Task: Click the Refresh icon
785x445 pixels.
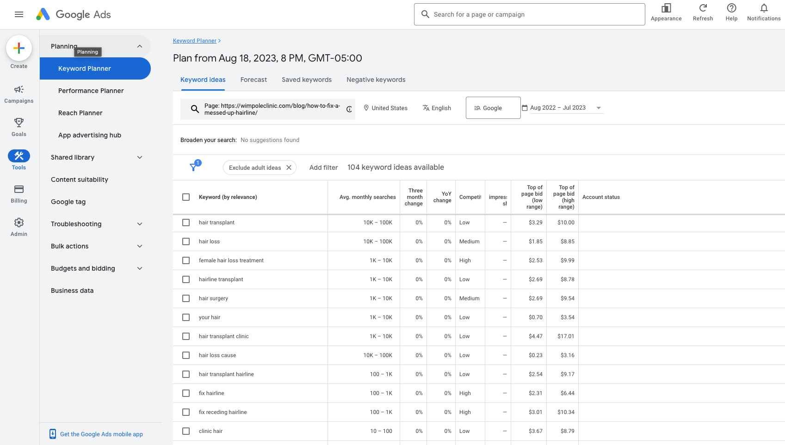Action: (703, 8)
